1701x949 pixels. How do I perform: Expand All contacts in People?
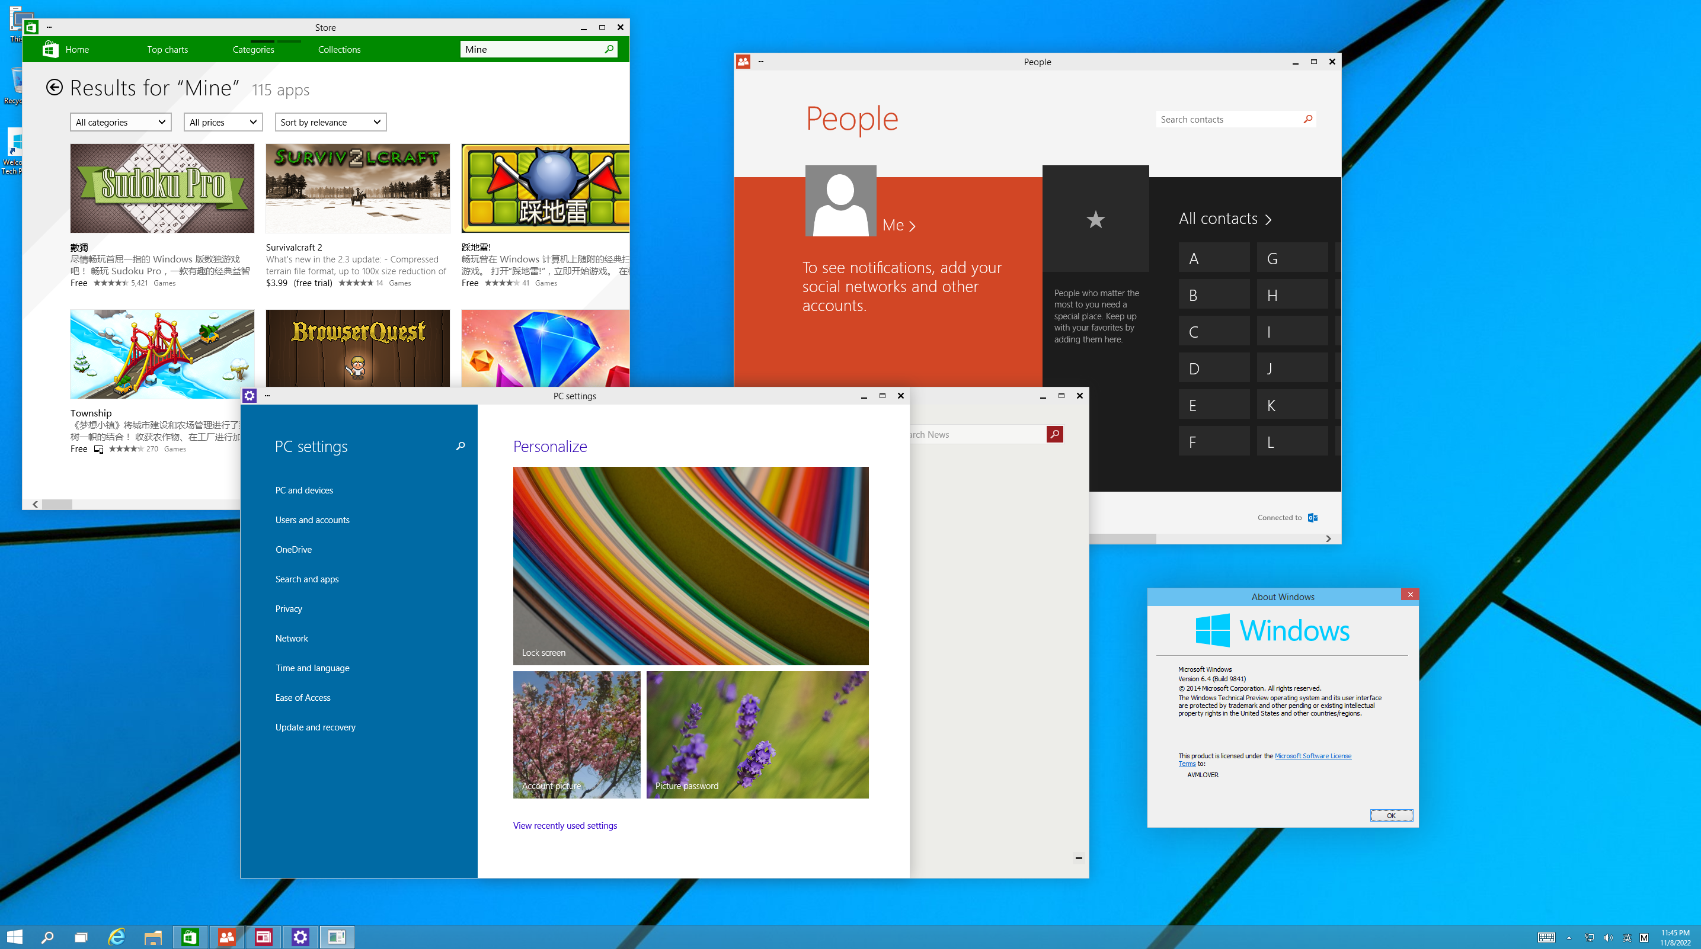[1225, 219]
